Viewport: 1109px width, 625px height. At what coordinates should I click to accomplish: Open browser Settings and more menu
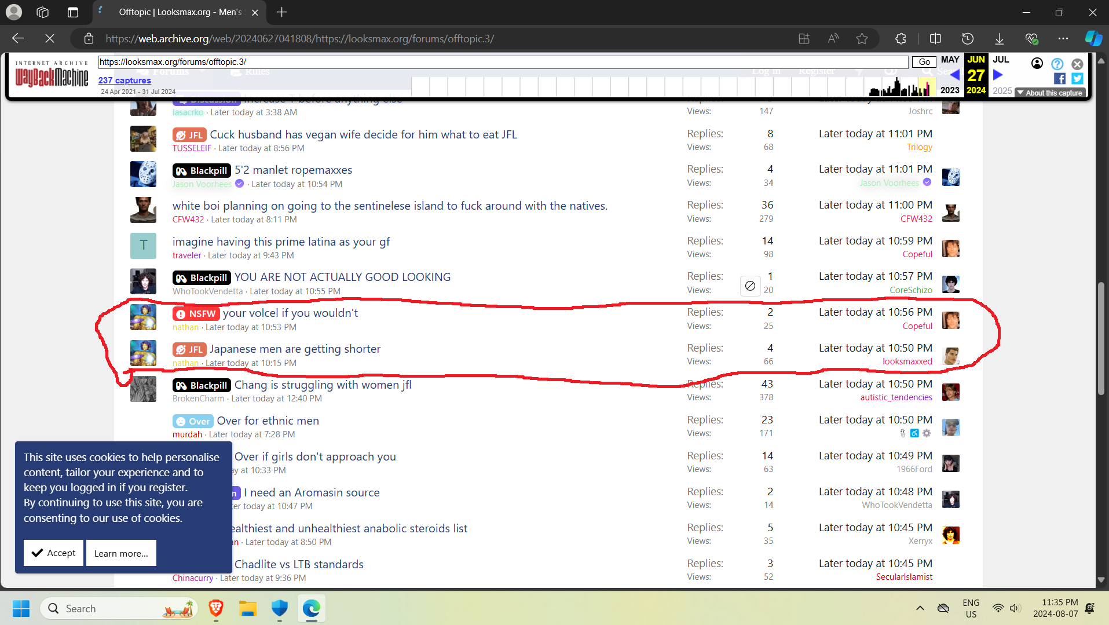click(1063, 39)
